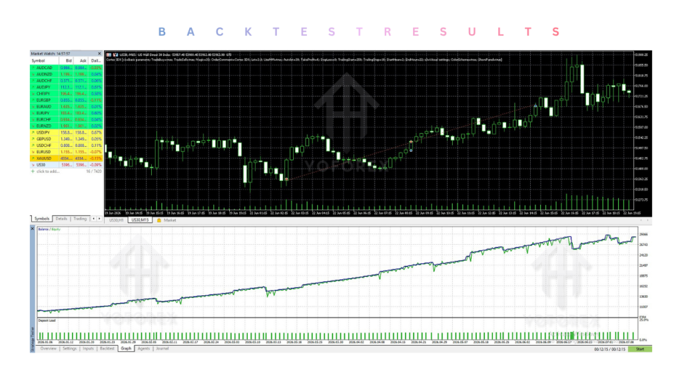Sort by the Daily change column header
Screen dimensions: 682x383
95,61
